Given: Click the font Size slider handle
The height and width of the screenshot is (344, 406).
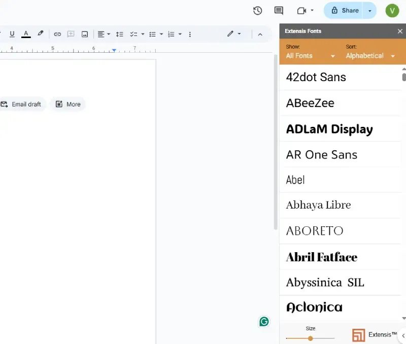Looking at the screenshot, I should (311, 338).
